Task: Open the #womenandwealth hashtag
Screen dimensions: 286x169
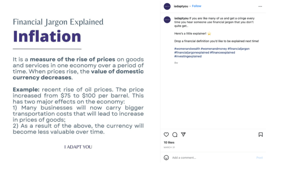Action: 187,49
